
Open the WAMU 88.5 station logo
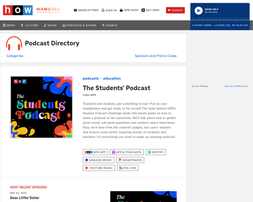pos(48,10)
